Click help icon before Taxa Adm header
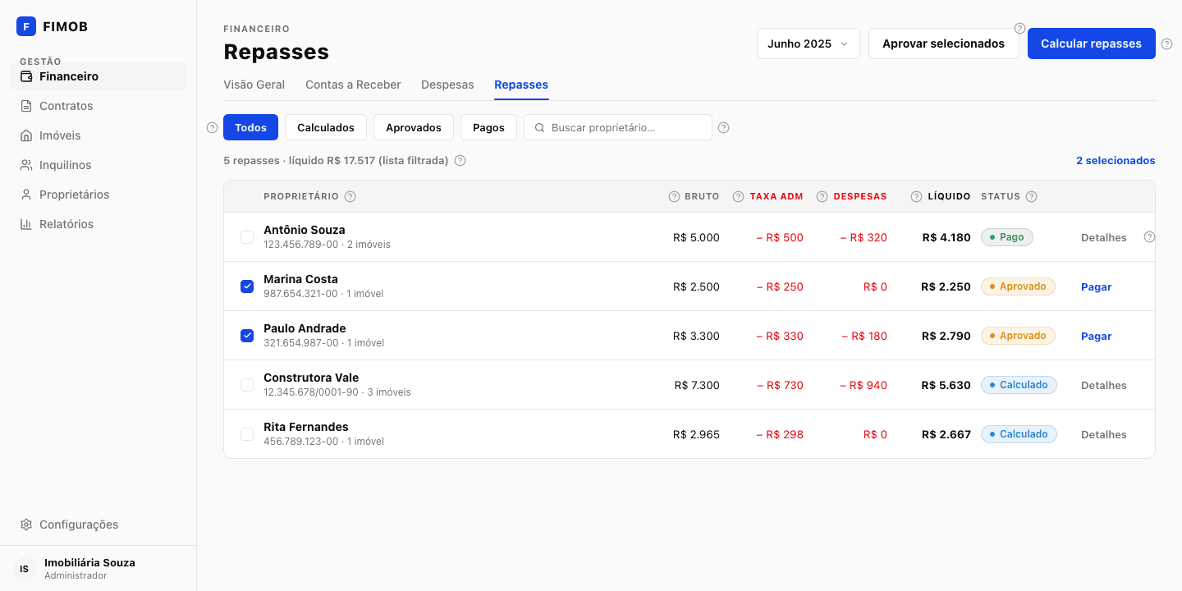 pos(738,196)
